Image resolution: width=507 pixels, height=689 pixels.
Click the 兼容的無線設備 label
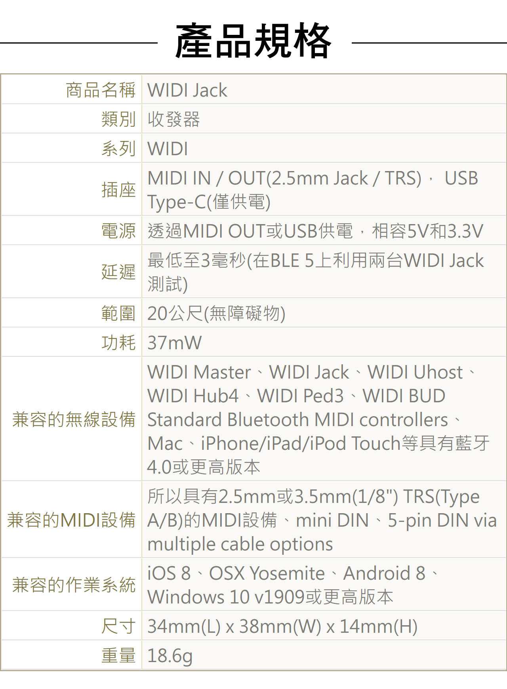pyautogui.click(x=74, y=419)
